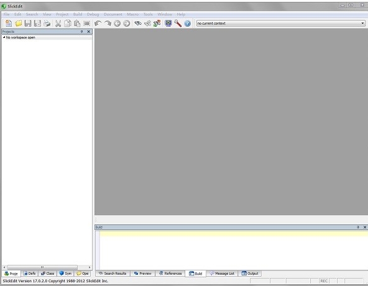The width and height of the screenshot is (368, 286).
Task: Click the Cut scissors icon
Action: 58,23
